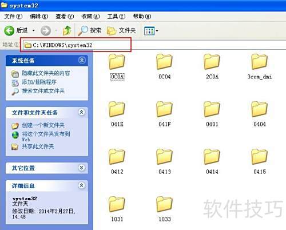Viewport: 286px width, 230px height.
Task: Toggle the Folders pane toolbar button
Action: tap(121, 30)
